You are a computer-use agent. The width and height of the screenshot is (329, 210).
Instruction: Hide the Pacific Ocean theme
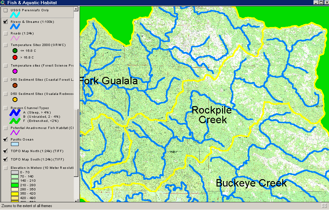click(6, 140)
